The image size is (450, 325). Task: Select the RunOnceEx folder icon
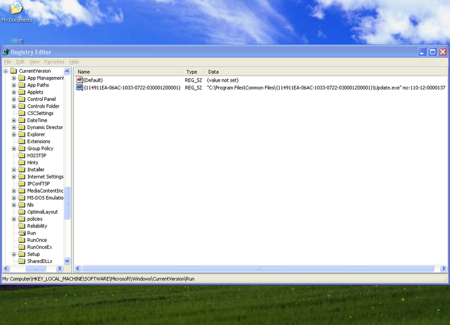coord(22,247)
